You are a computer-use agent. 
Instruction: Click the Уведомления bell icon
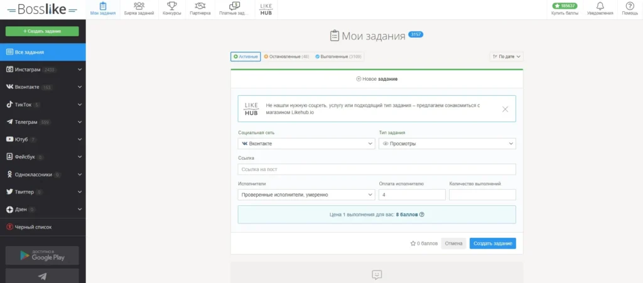[600, 6]
